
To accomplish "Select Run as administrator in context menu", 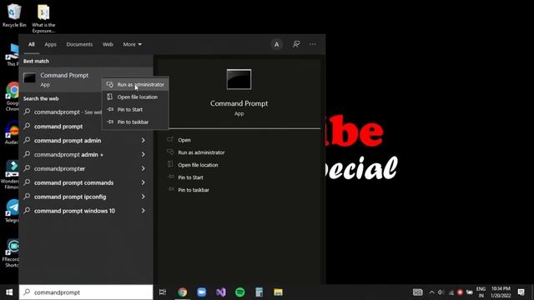I will pyautogui.click(x=135, y=84).
